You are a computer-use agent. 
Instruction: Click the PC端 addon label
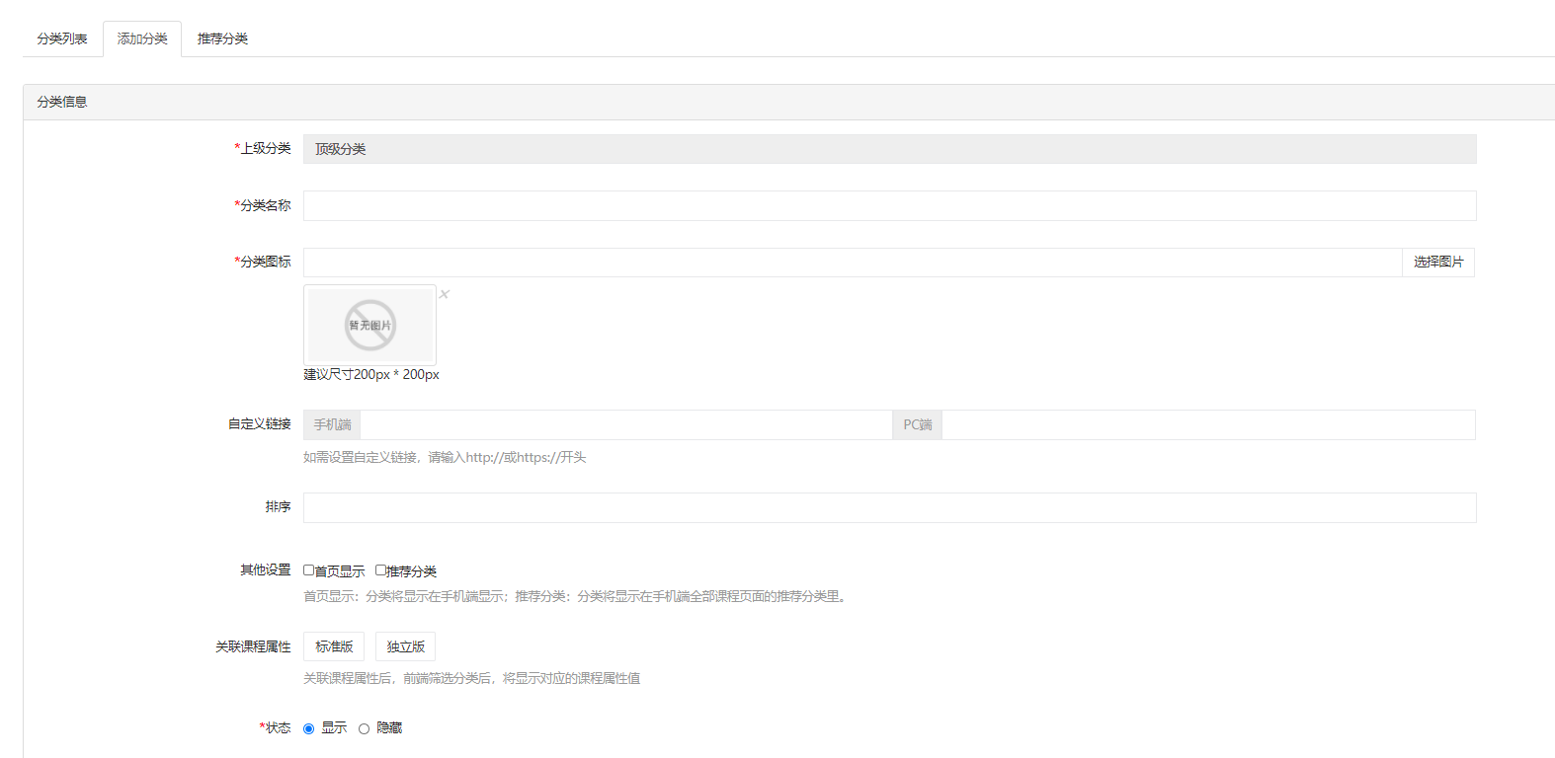point(917,424)
